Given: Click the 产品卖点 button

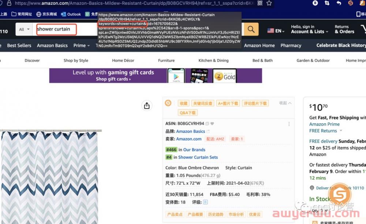Looking at the screenshot, I should point(175,214).
